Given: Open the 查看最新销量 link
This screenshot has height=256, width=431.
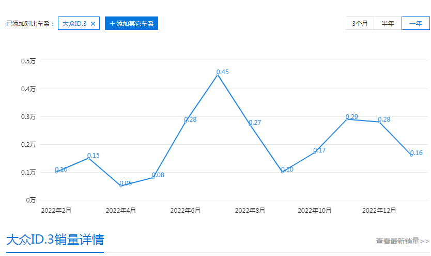Looking at the screenshot, I should (403, 241).
